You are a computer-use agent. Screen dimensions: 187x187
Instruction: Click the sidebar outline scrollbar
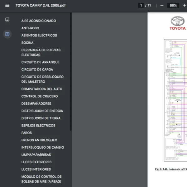[71, 72]
